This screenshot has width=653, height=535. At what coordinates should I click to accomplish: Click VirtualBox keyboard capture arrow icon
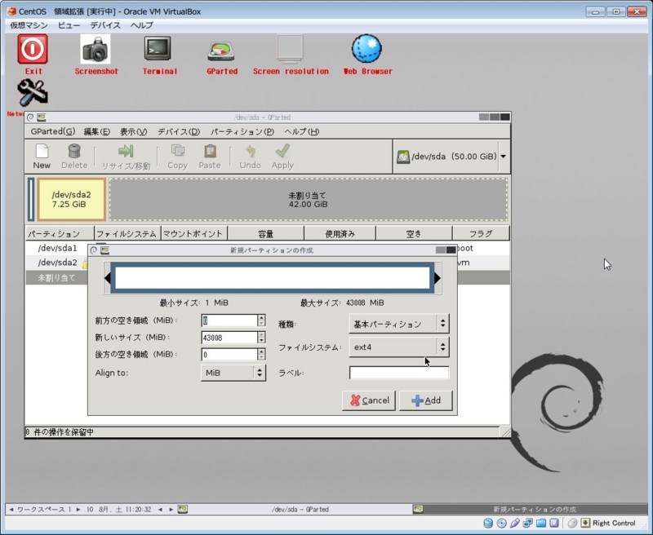pos(585,523)
